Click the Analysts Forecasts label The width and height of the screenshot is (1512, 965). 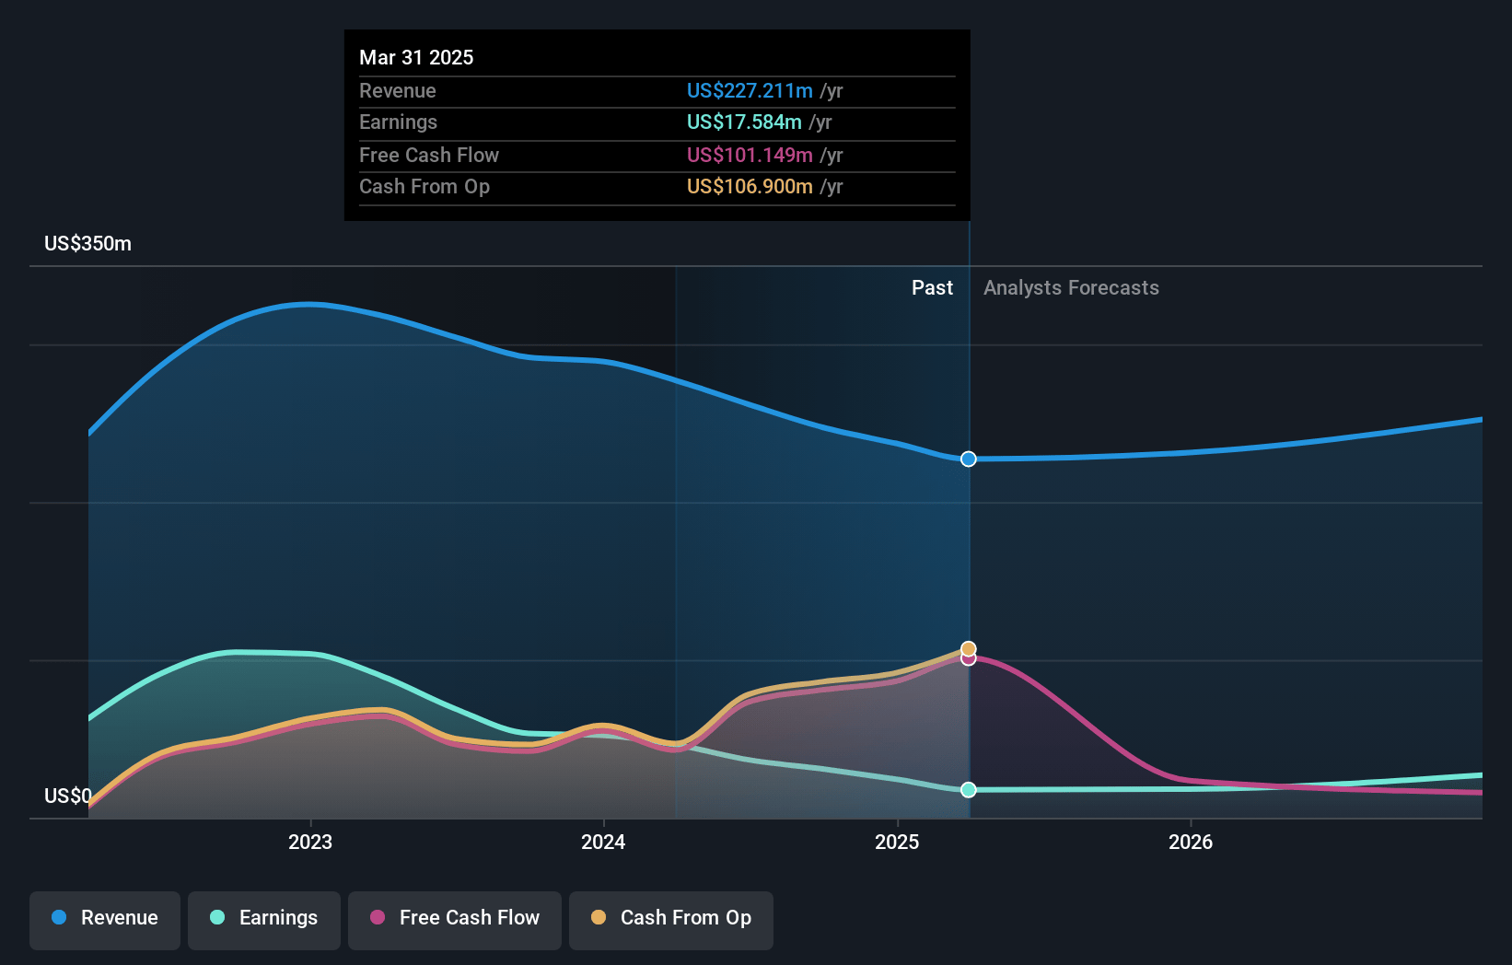(1071, 288)
